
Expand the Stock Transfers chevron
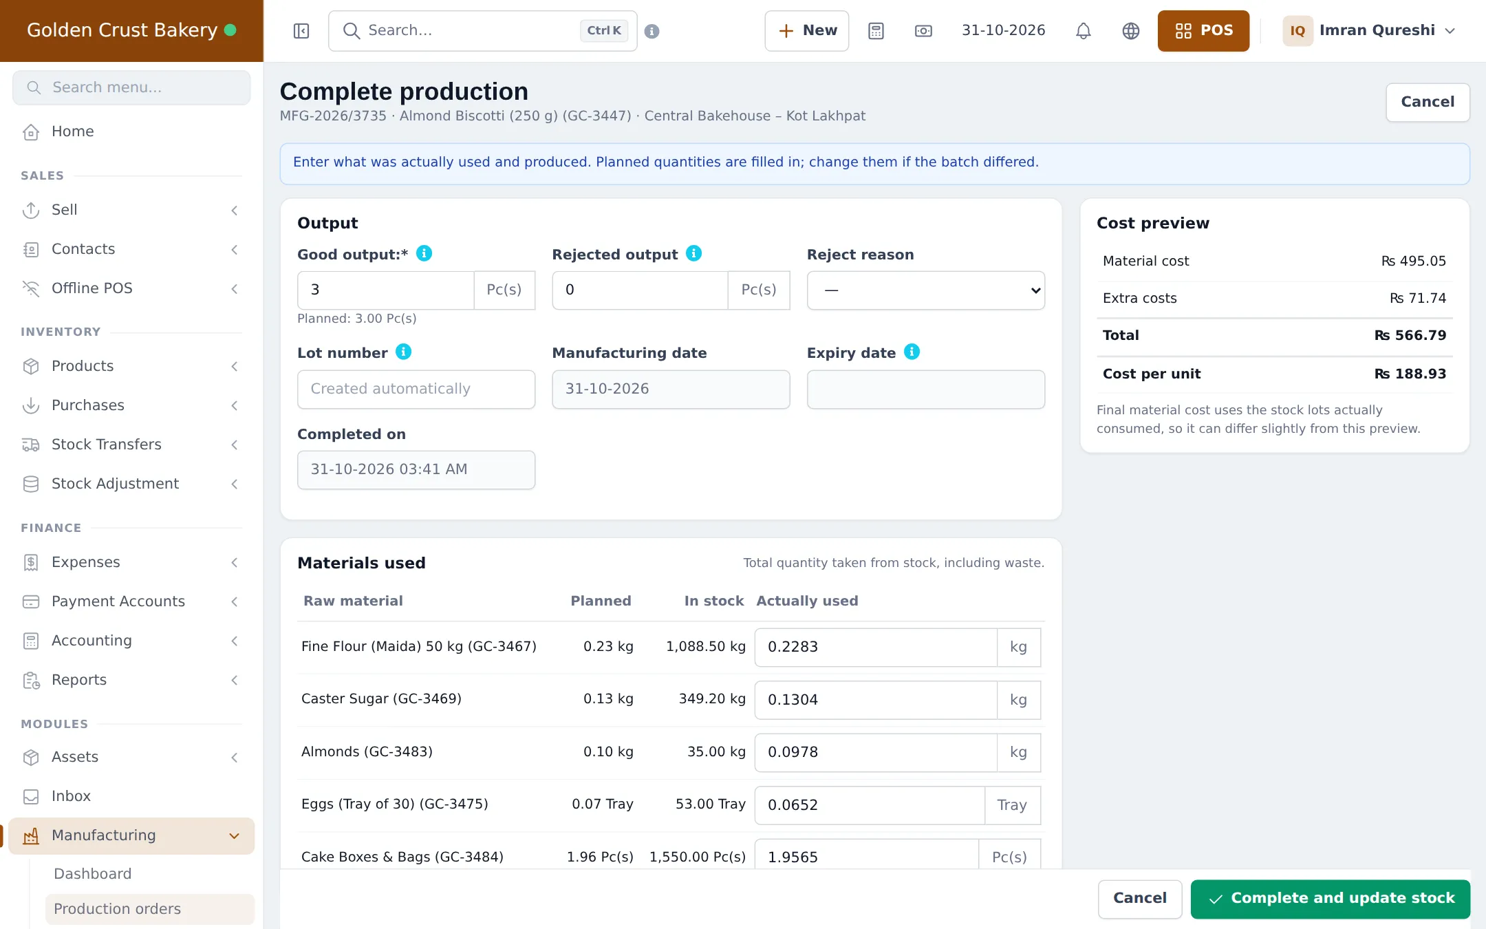(x=235, y=445)
